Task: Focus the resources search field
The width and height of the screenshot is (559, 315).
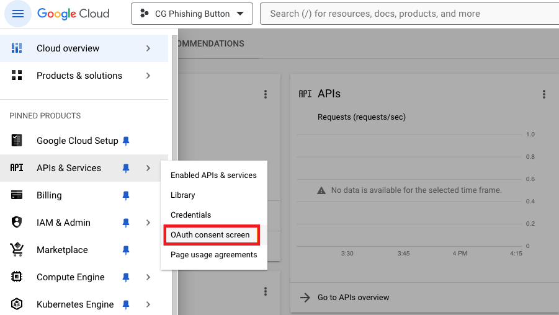Action: point(409,14)
